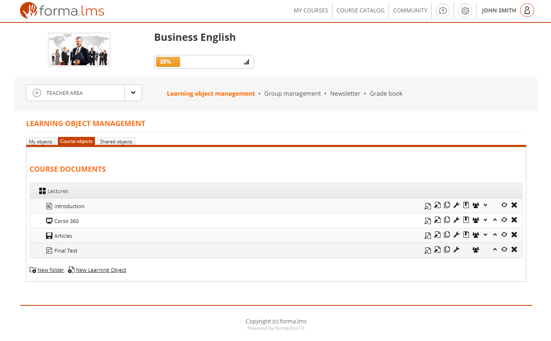
Task: Expand the Teacher Area dropdown
Action: (133, 92)
